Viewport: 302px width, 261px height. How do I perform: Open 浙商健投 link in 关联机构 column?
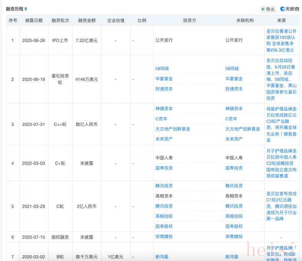click(x=234, y=237)
